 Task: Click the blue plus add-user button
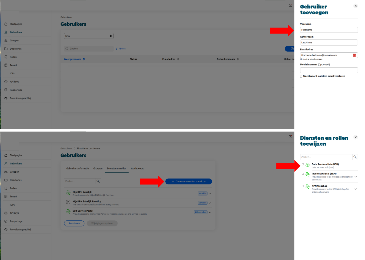pos(290,49)
